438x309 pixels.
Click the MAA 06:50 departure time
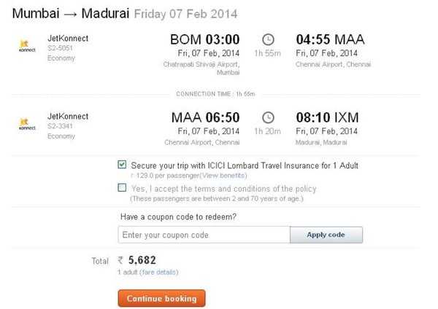tap(205, 117)
